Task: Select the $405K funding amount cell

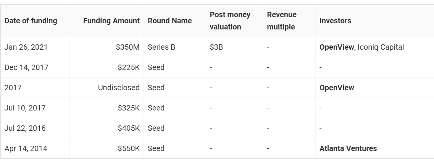Action: click(129, 128)
